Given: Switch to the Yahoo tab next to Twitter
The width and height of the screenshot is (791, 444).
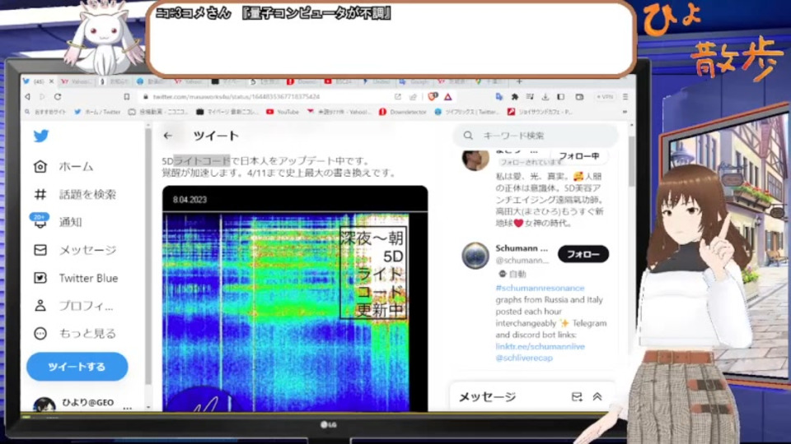Looking at the screenshot, I should point(77,81).
